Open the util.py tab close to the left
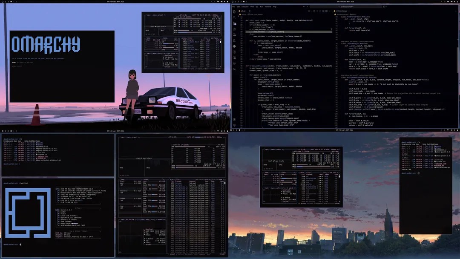This screenshot has width=460, height=259. [243, 11]
